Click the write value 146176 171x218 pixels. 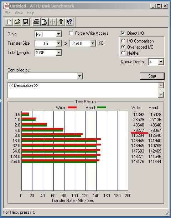(138, 162)
